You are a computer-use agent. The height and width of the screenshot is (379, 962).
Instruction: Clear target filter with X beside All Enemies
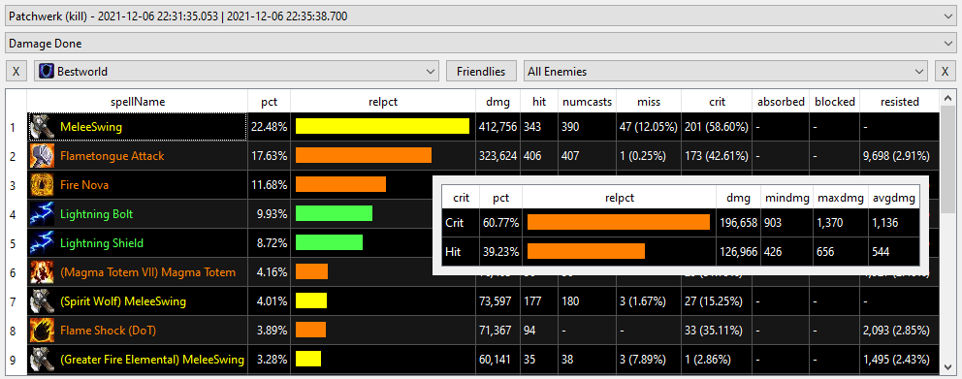(946, 71)
